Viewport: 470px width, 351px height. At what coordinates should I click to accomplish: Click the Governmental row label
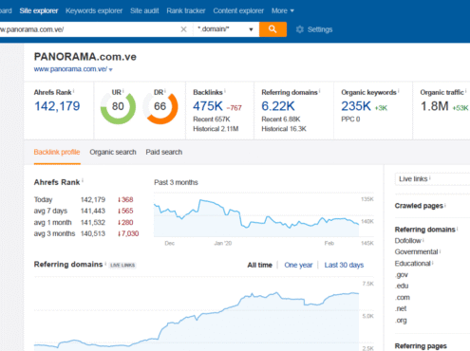pos(416,252)
